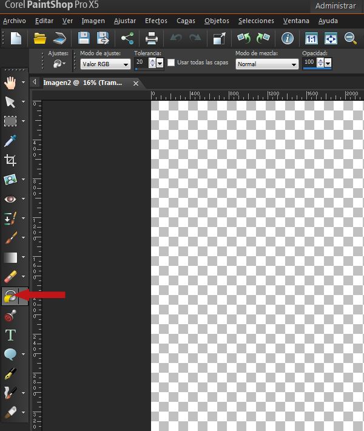
Task: Select the Picture Tube tool
Action: (x=10, y=316)
